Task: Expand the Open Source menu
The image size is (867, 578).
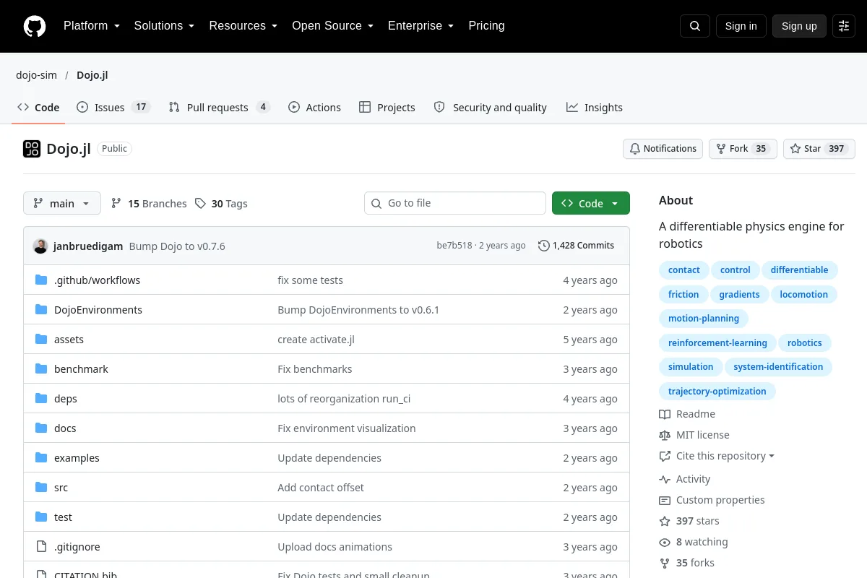Action: [x=332, y=26]
